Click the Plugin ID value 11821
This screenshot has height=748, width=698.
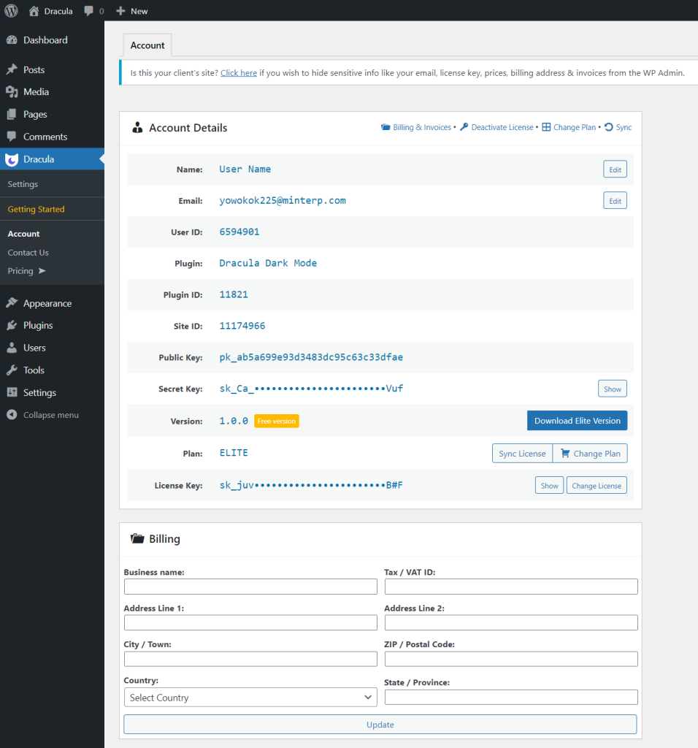[234, 294]
